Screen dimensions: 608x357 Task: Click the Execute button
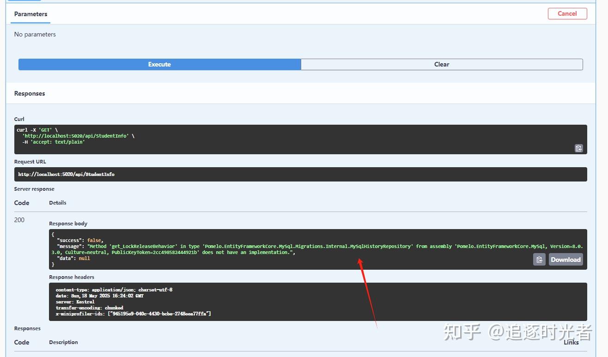159,64
